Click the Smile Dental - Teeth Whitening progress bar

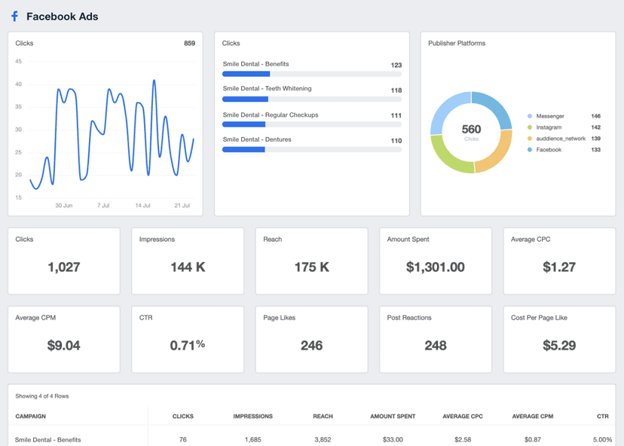click(x=311, y=99)
